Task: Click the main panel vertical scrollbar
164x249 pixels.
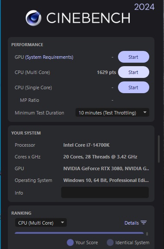Action: tap(159, 149)
